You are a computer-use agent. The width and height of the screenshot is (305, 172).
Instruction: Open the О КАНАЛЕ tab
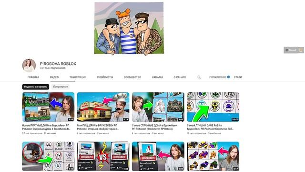180,77
